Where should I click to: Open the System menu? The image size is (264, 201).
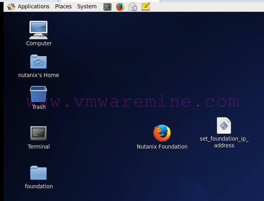87,6
